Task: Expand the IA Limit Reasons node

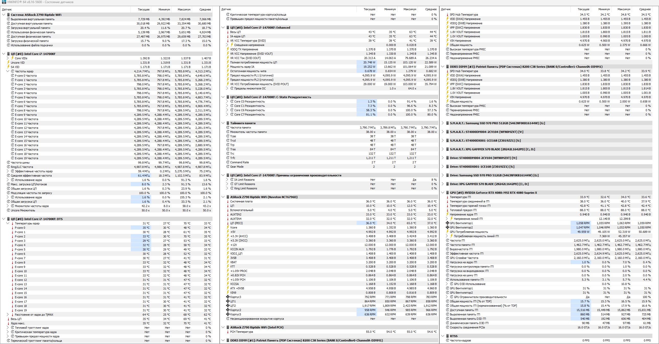Action: point(227,180)
